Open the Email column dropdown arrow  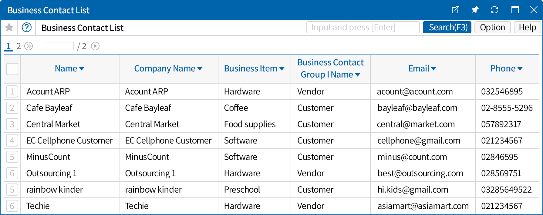pyautogui.click(x=433, y=69)
